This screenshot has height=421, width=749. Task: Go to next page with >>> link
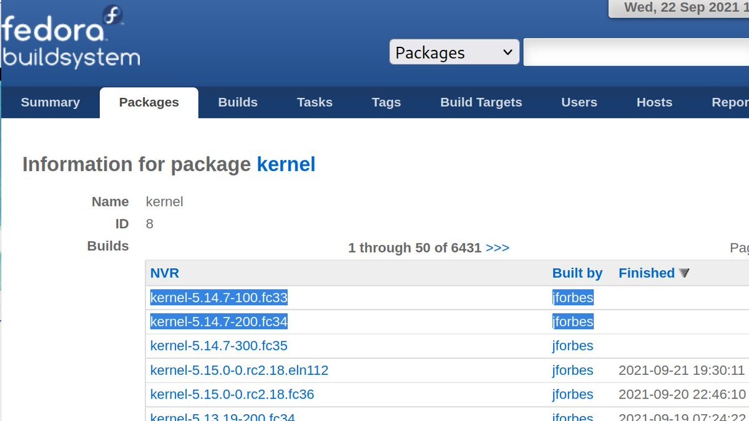tap(497, 248)
